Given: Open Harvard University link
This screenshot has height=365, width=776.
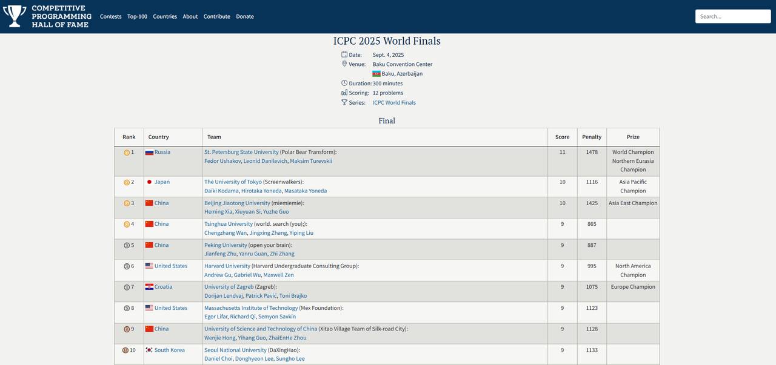Looking at the screenshot, I should pos(227,266).
